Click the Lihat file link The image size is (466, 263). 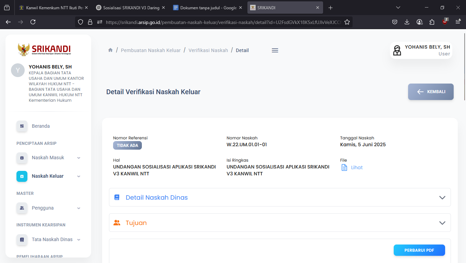coord(357,167)
